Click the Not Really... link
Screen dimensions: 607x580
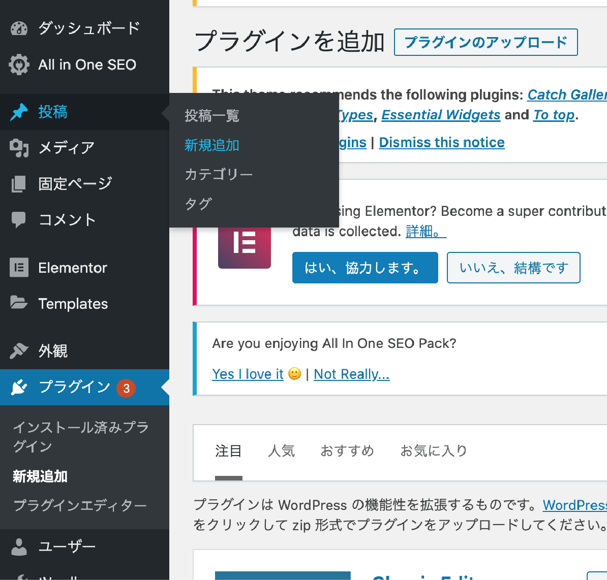point(351,374)
